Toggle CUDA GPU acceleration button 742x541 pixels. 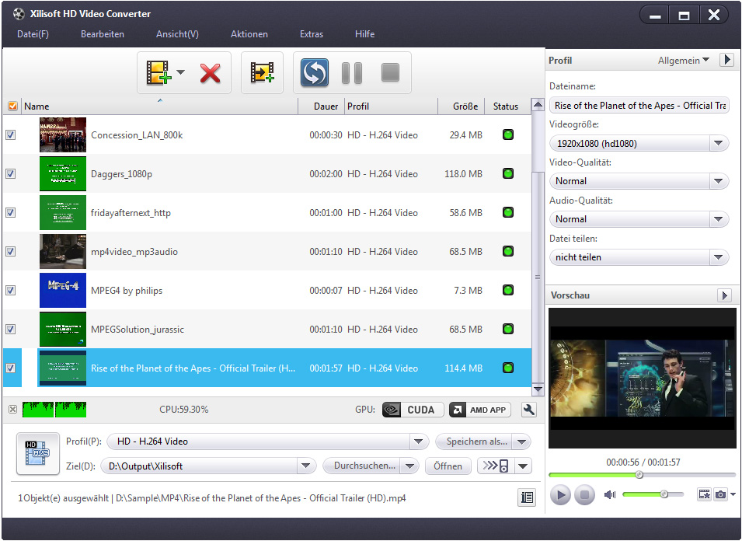(x=413, y=410)
